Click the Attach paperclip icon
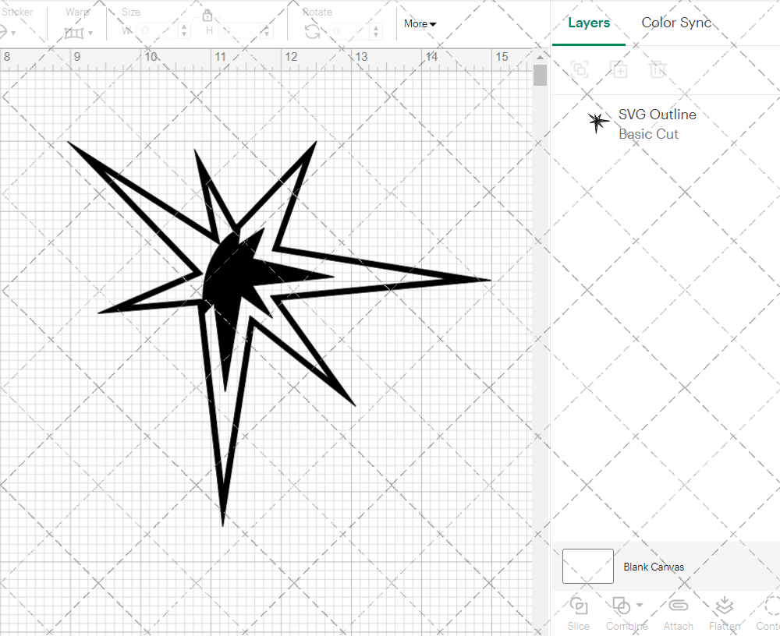This screenshot has width=780, height=636. tap(678, 606)
